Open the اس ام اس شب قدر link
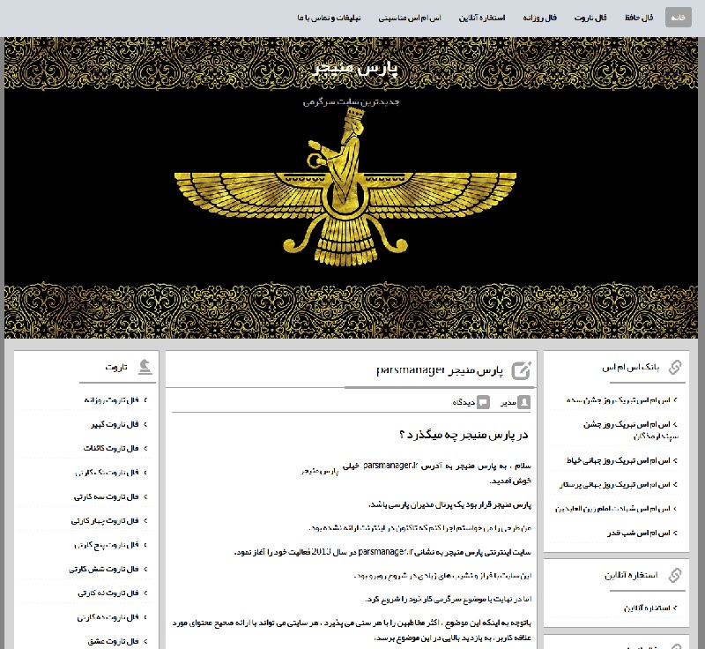The width and height of the screenshot is (705, 649). pyautogui.click(x=638, y=533)
